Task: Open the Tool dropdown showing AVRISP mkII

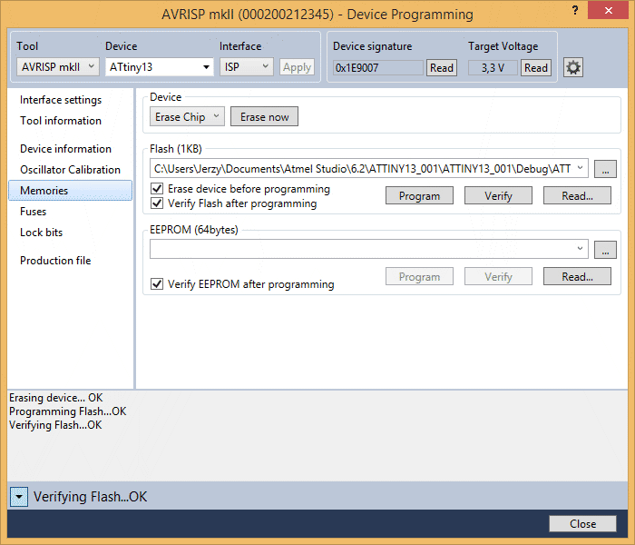Action: pyautogui.click(x=57, y=66)
